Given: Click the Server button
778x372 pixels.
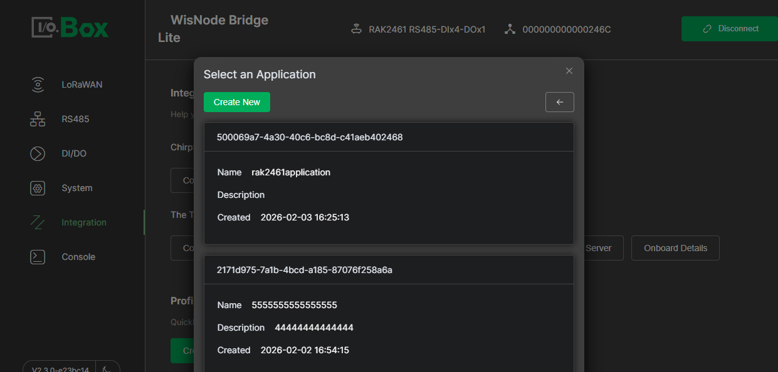Looking at the screenshot, I should point(600,248).
